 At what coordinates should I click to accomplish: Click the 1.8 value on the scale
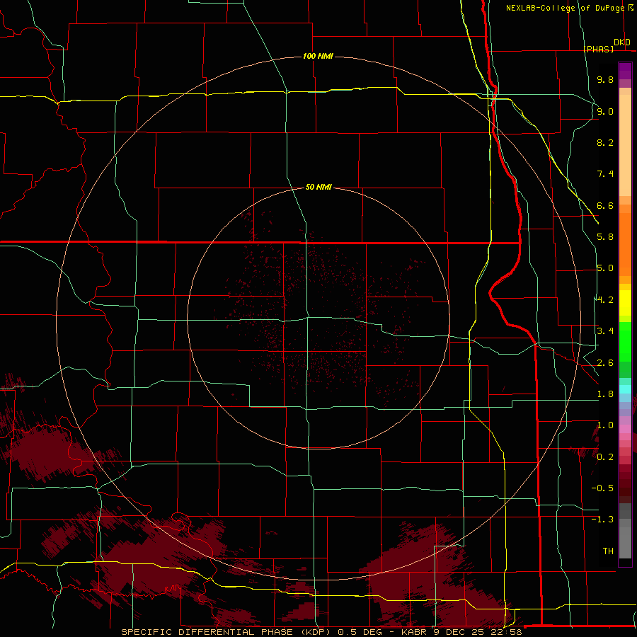(x=605, y=394)
